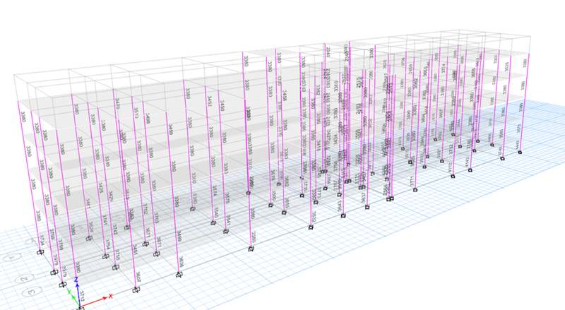The width and height of the screenshot is (565, 310).
Task: Click the blue Z axis label
Action: coord(76,280)
